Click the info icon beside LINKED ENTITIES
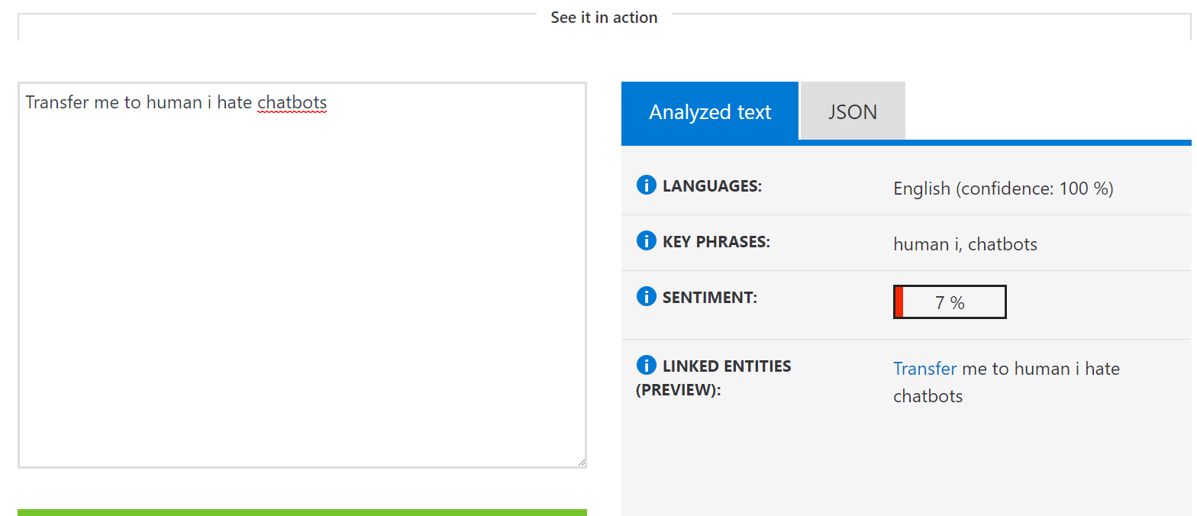This screenshot has width=1197, height=516. point(646,365)
